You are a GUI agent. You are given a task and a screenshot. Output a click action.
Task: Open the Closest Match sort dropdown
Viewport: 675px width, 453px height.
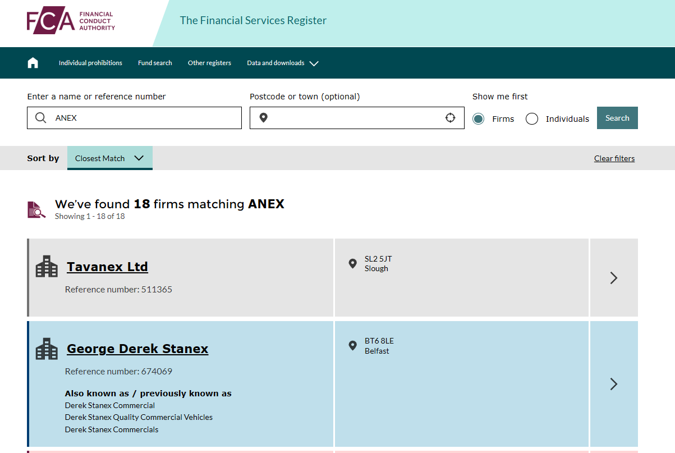[110, 158]
